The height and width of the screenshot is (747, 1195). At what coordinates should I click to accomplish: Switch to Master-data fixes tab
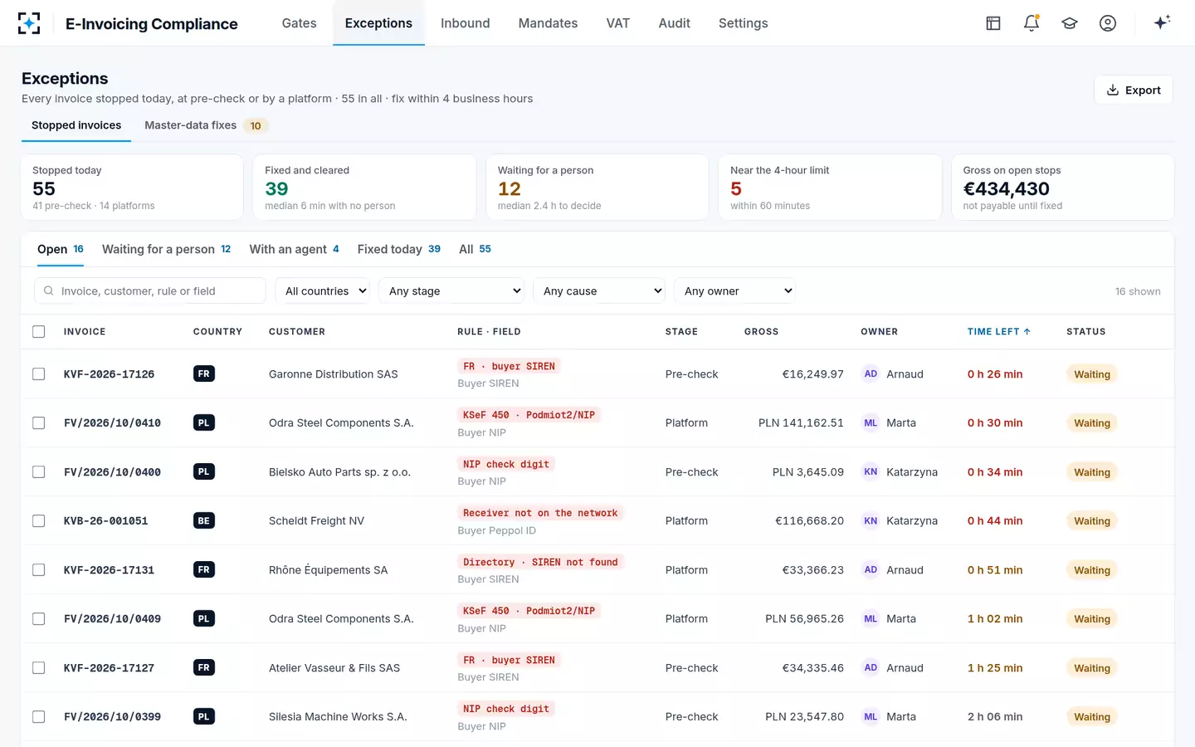click(x=206, y=125)
